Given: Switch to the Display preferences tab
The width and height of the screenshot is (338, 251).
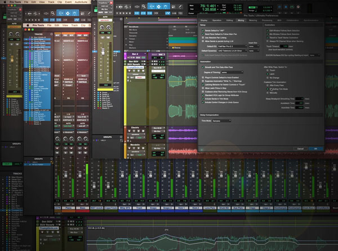Looking at the screenshot, I should pos(204,20).
